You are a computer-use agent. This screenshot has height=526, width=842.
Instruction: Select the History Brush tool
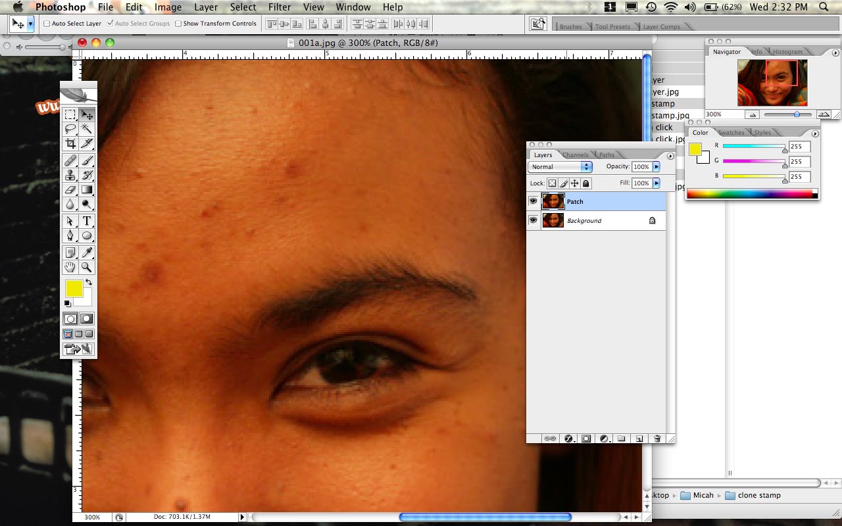pos(86,175)
